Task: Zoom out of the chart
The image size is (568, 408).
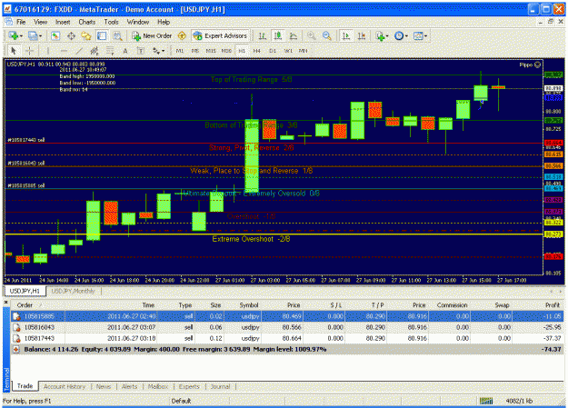Action: pyautogui.click(x=327, y=35)
